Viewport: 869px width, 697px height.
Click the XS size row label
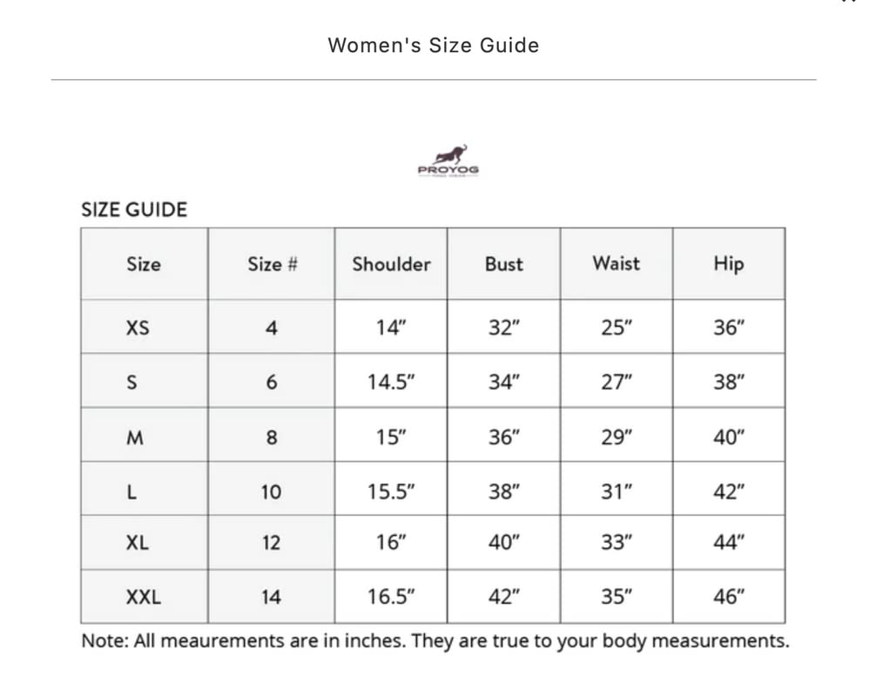point(138,328)
